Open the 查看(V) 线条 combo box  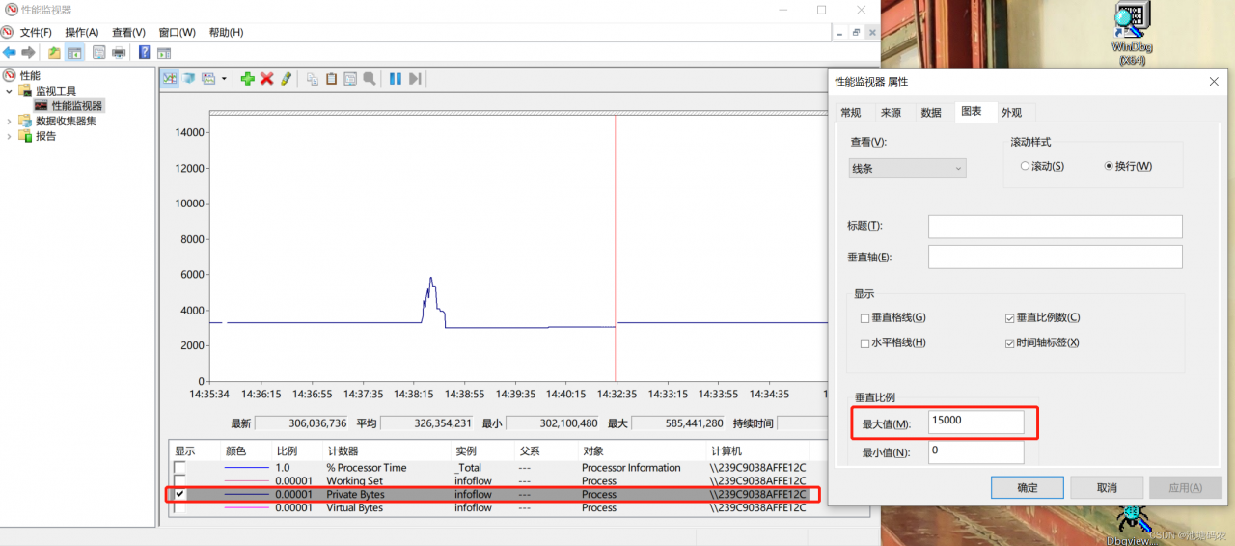click(908, 168)
